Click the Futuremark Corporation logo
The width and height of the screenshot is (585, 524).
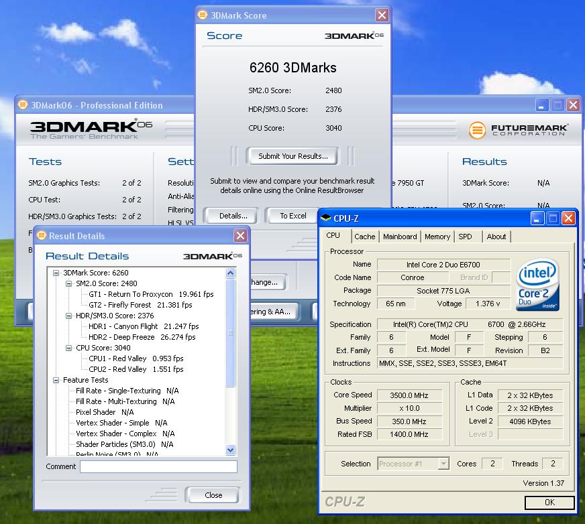pos(518,130)
